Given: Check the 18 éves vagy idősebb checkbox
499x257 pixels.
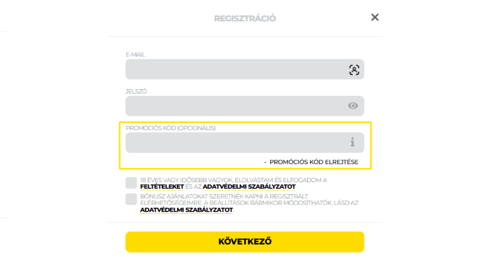Looking at the screenshot, I should click(x=131, y=183).
